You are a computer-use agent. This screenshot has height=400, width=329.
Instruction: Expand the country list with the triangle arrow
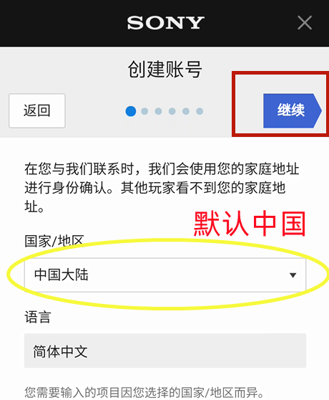pyautogui.click(x=293, y=275)
